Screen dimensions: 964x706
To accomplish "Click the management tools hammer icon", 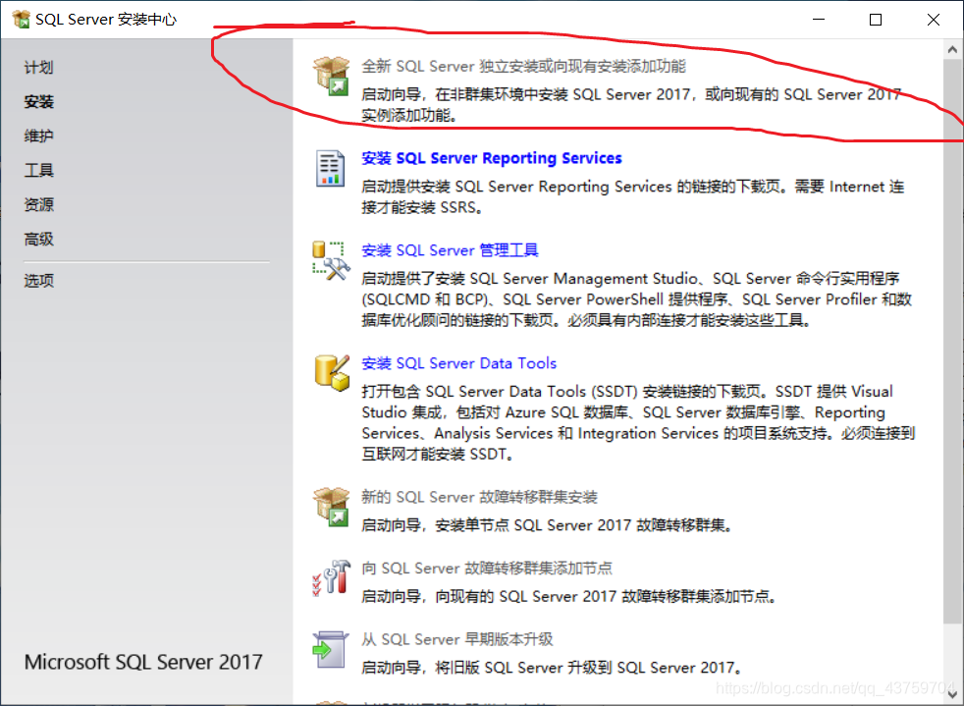I will pos(331,261).
